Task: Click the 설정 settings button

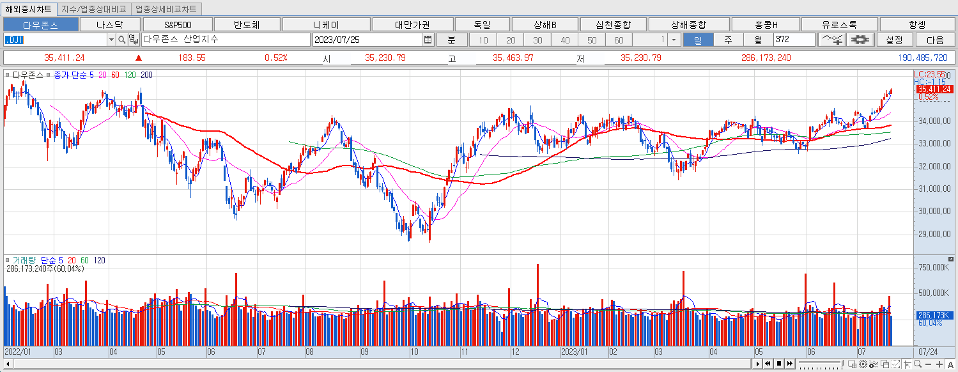Action: 894,40
